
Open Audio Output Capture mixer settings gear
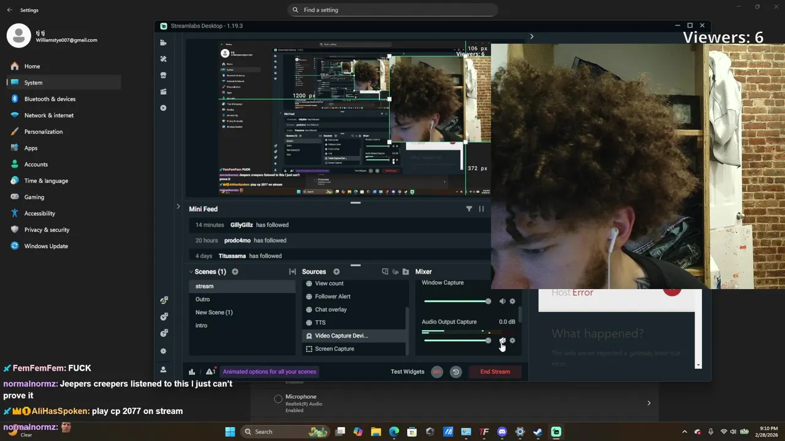(513, 341)
